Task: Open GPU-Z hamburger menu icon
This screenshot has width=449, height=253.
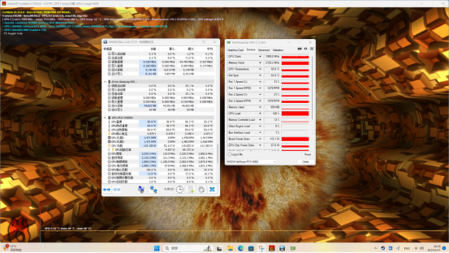Action: click(312, 49)
